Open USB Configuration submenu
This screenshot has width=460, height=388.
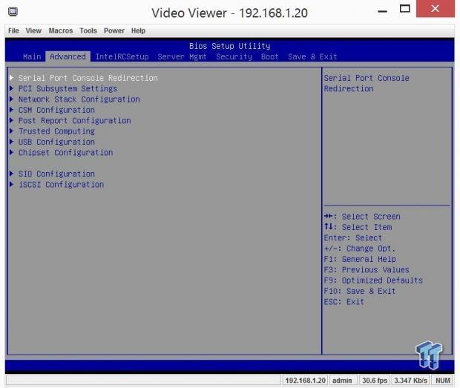[56, 142]
